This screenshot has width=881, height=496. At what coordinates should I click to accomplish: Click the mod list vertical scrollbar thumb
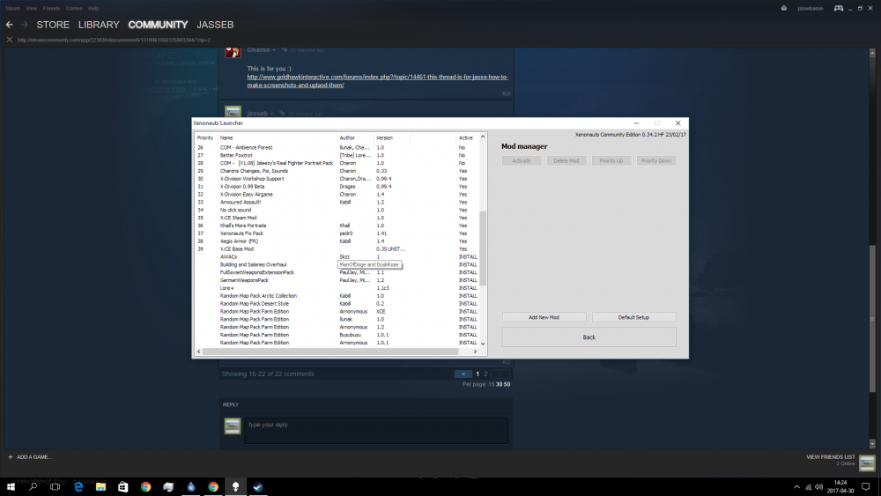483,248
